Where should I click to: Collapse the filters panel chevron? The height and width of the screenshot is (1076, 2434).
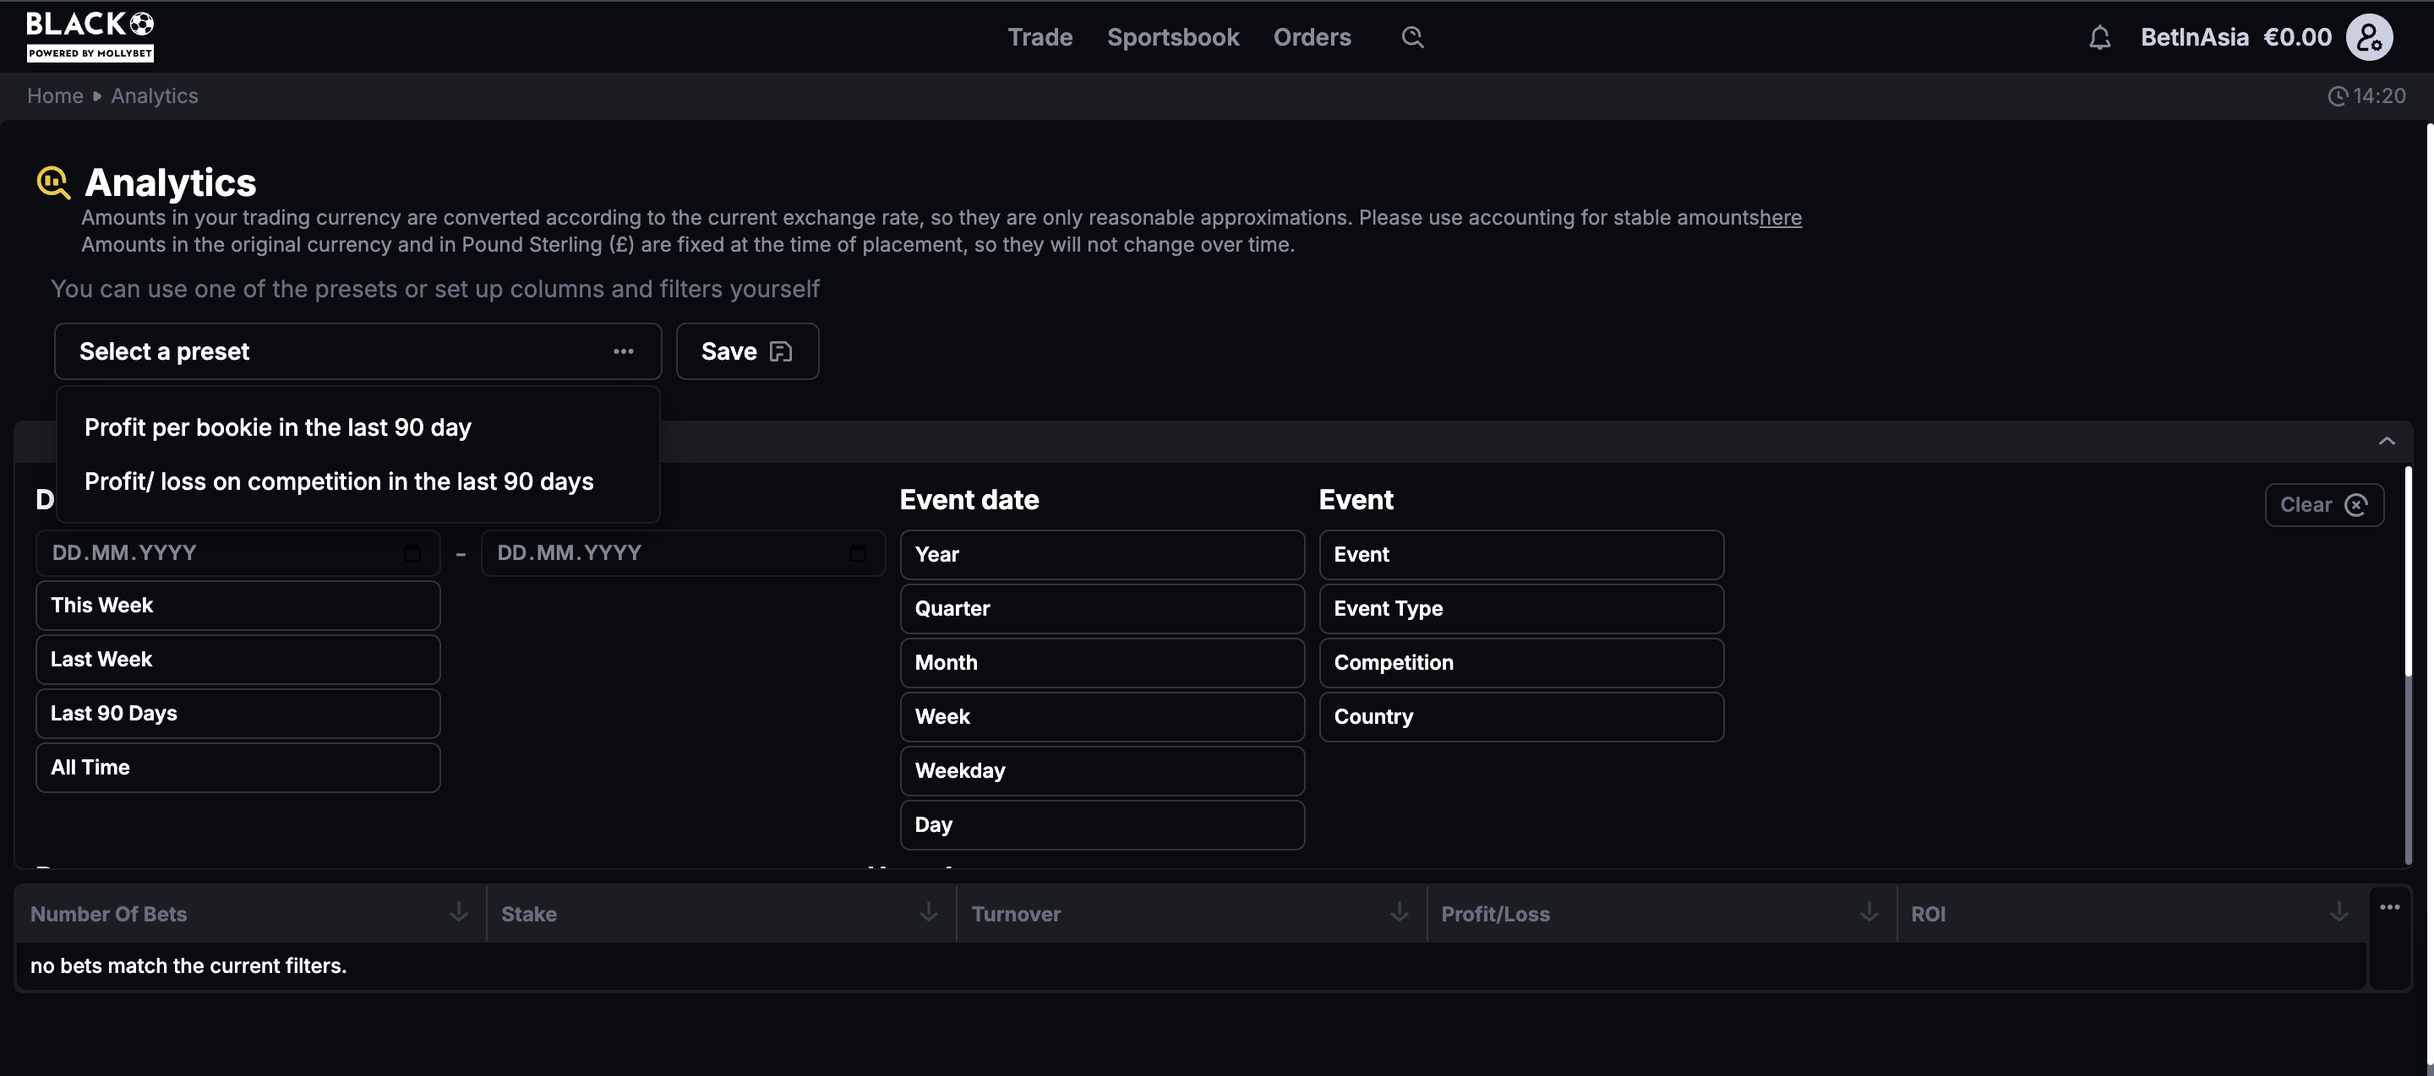[x=2386, y=441]
